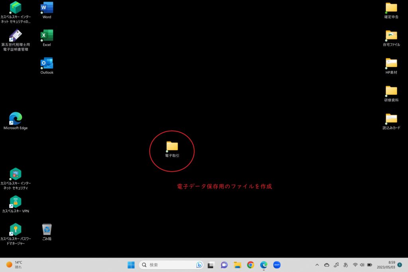Select the ごみ箱 recycle bin icon
The width and height of the screenshot is (408, 272).
[x=47, y=229]
